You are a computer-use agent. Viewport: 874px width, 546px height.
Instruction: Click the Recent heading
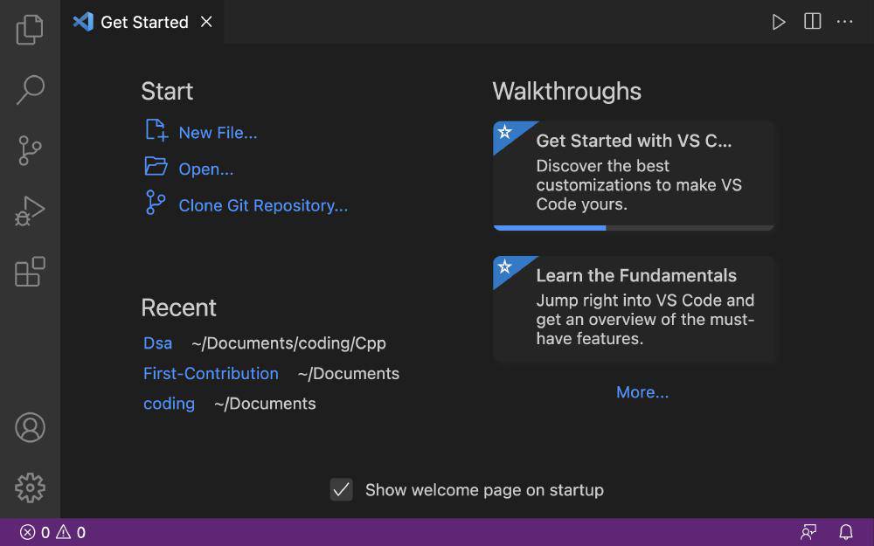(178, 308)
